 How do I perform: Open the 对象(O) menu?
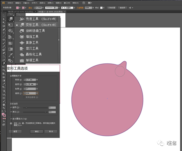click(26, 3)
